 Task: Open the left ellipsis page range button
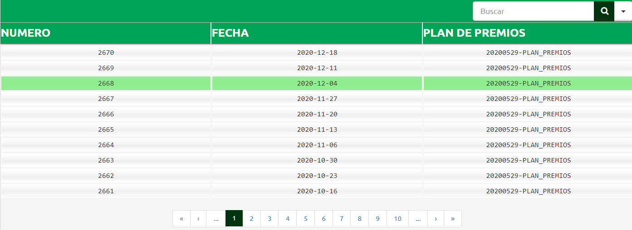tap(216, 219)
